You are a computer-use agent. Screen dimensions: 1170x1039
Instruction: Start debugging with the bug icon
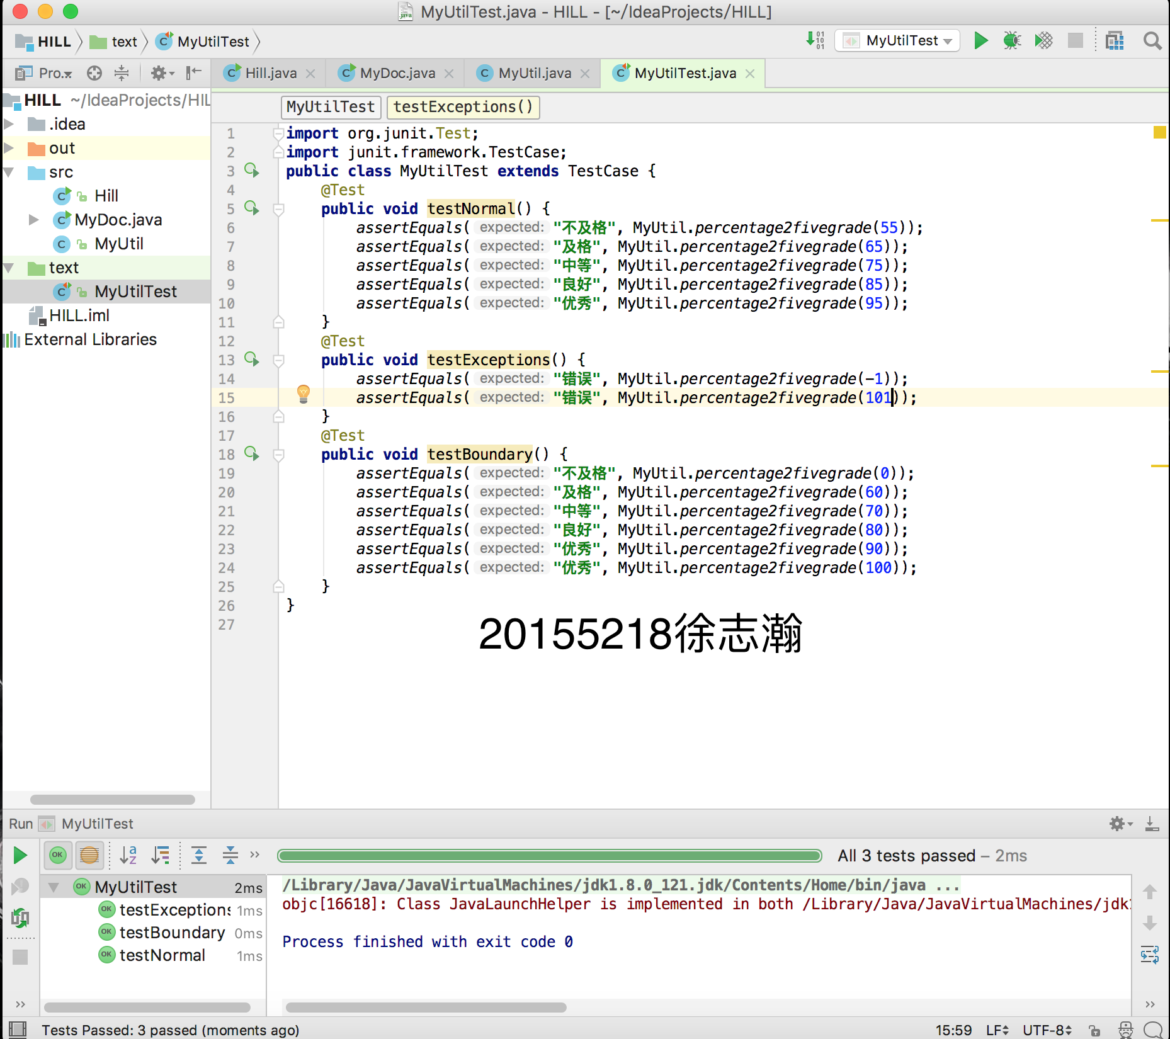pos(1012,41)
